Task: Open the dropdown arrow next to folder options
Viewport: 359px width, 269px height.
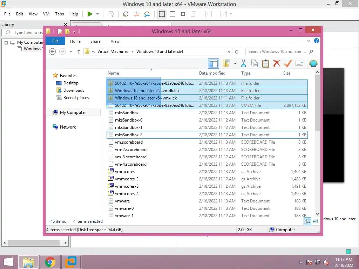Action: [x=235, y=63]
